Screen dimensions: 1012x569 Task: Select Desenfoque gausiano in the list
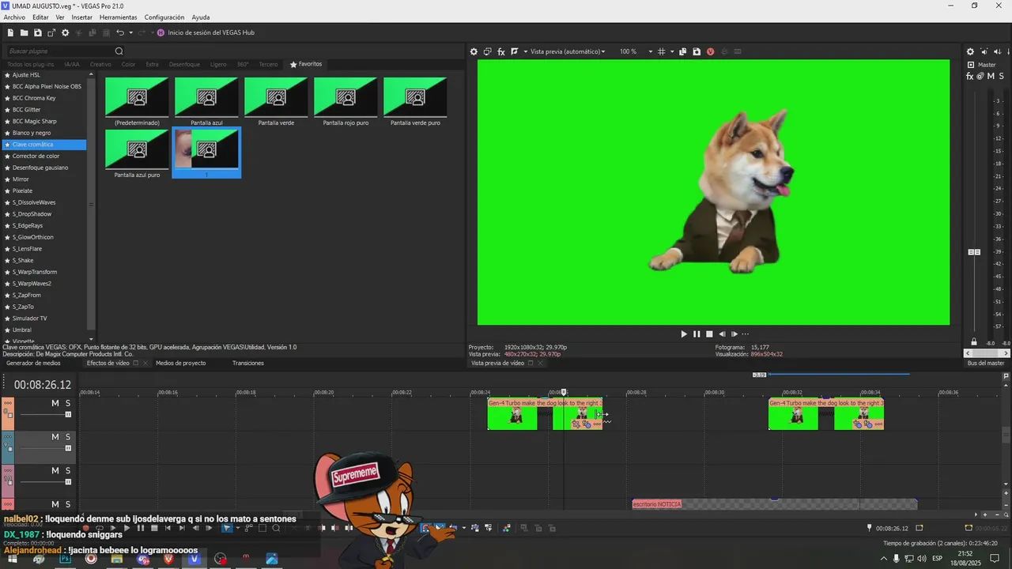point(40,168)
